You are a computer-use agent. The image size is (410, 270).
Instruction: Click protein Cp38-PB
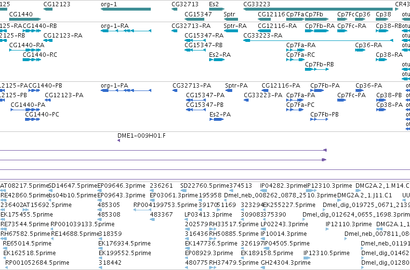(381, 100)
